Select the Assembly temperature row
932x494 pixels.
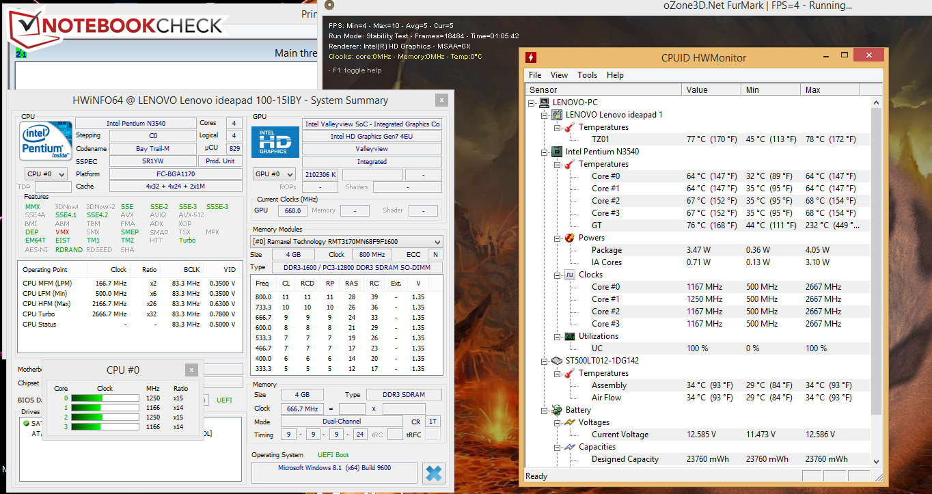pyautogui.click(x=697, y=385)
